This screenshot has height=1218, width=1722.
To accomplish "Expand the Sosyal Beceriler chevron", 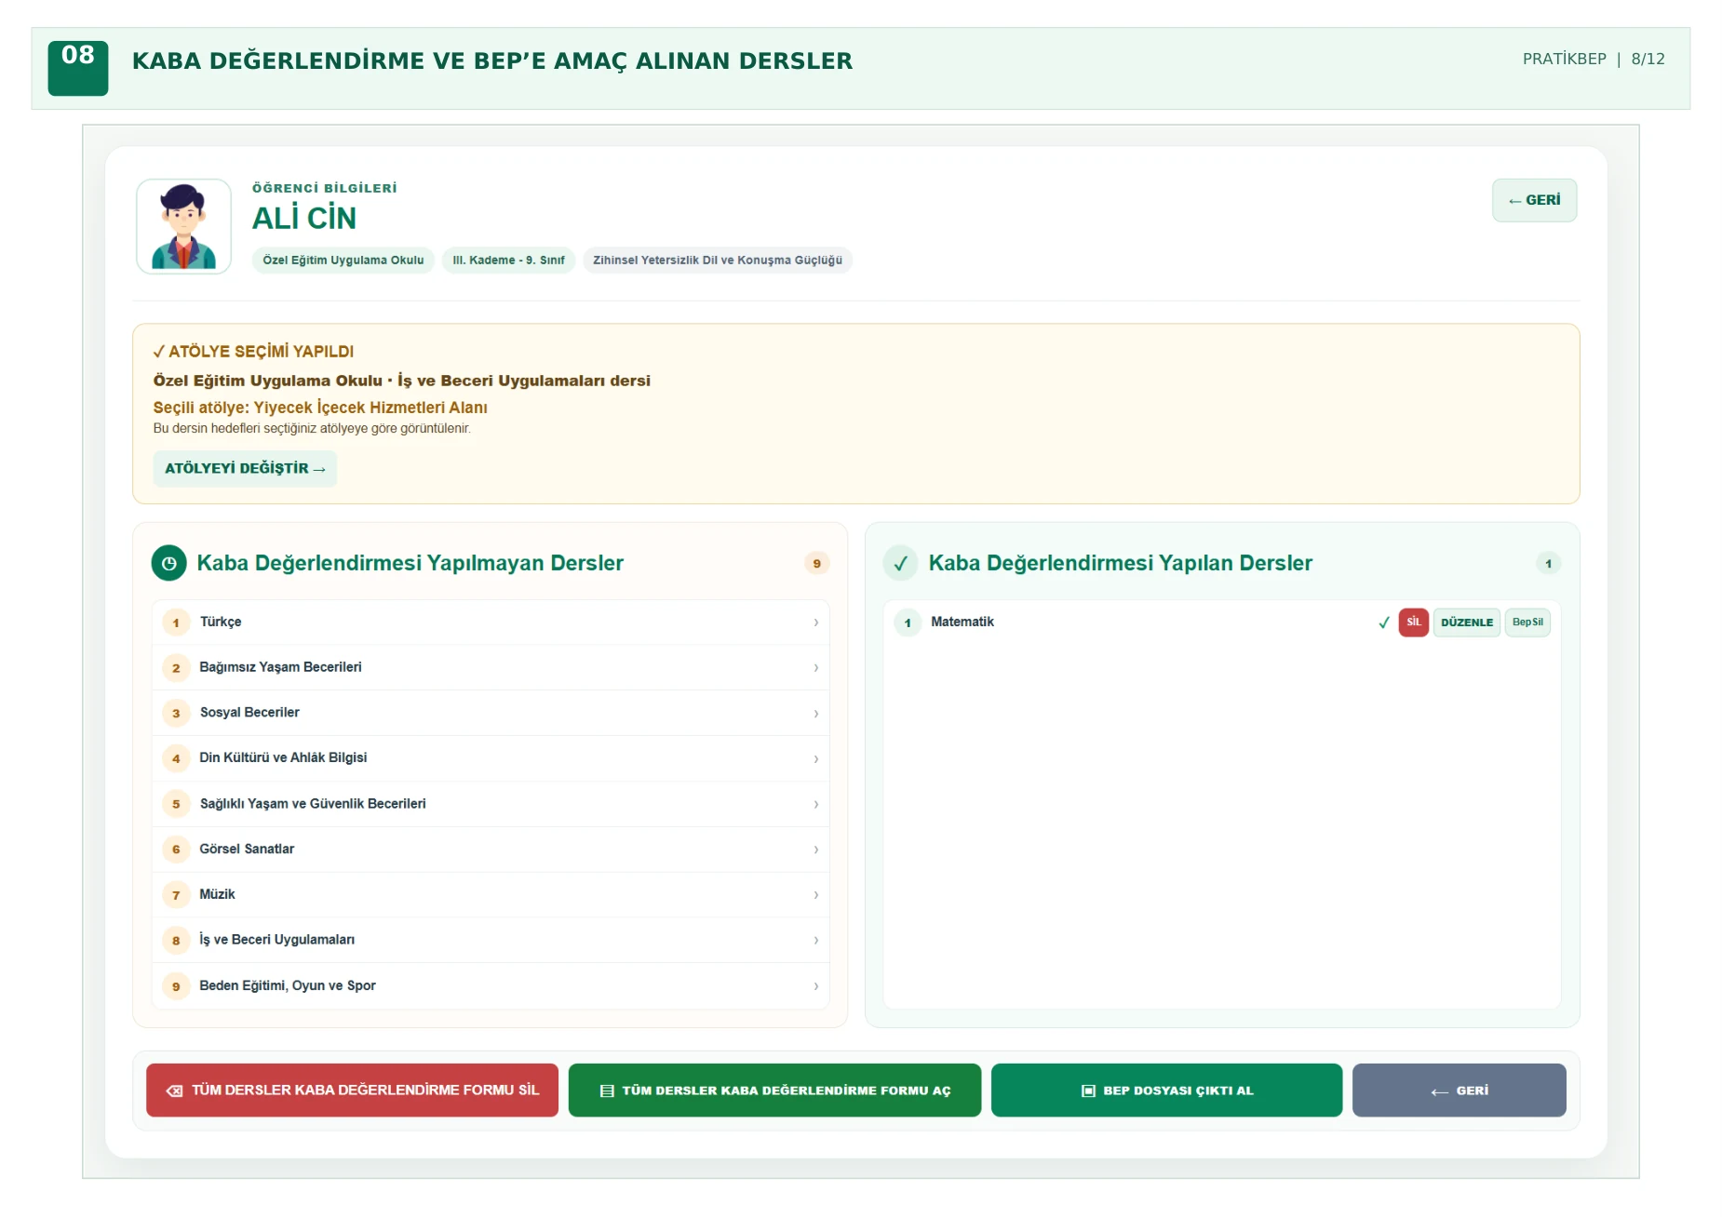I will pos(816,714).
